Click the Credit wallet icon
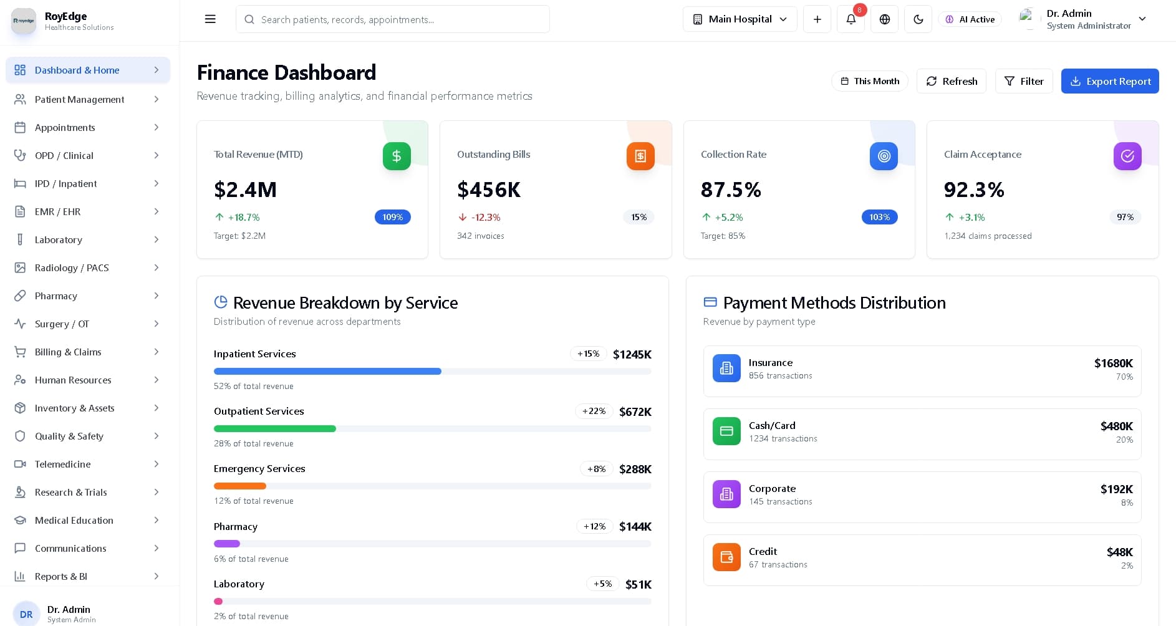This screenshot has height=626, width=1176. click(x=726, y=557)
